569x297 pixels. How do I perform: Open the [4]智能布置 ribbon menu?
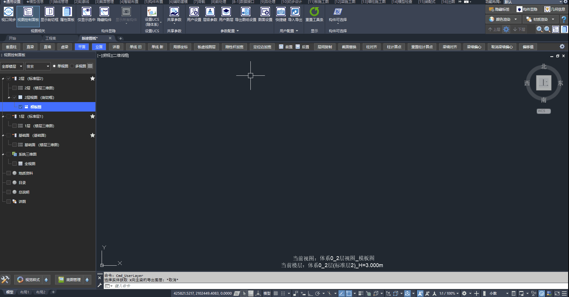coord(129,2)
